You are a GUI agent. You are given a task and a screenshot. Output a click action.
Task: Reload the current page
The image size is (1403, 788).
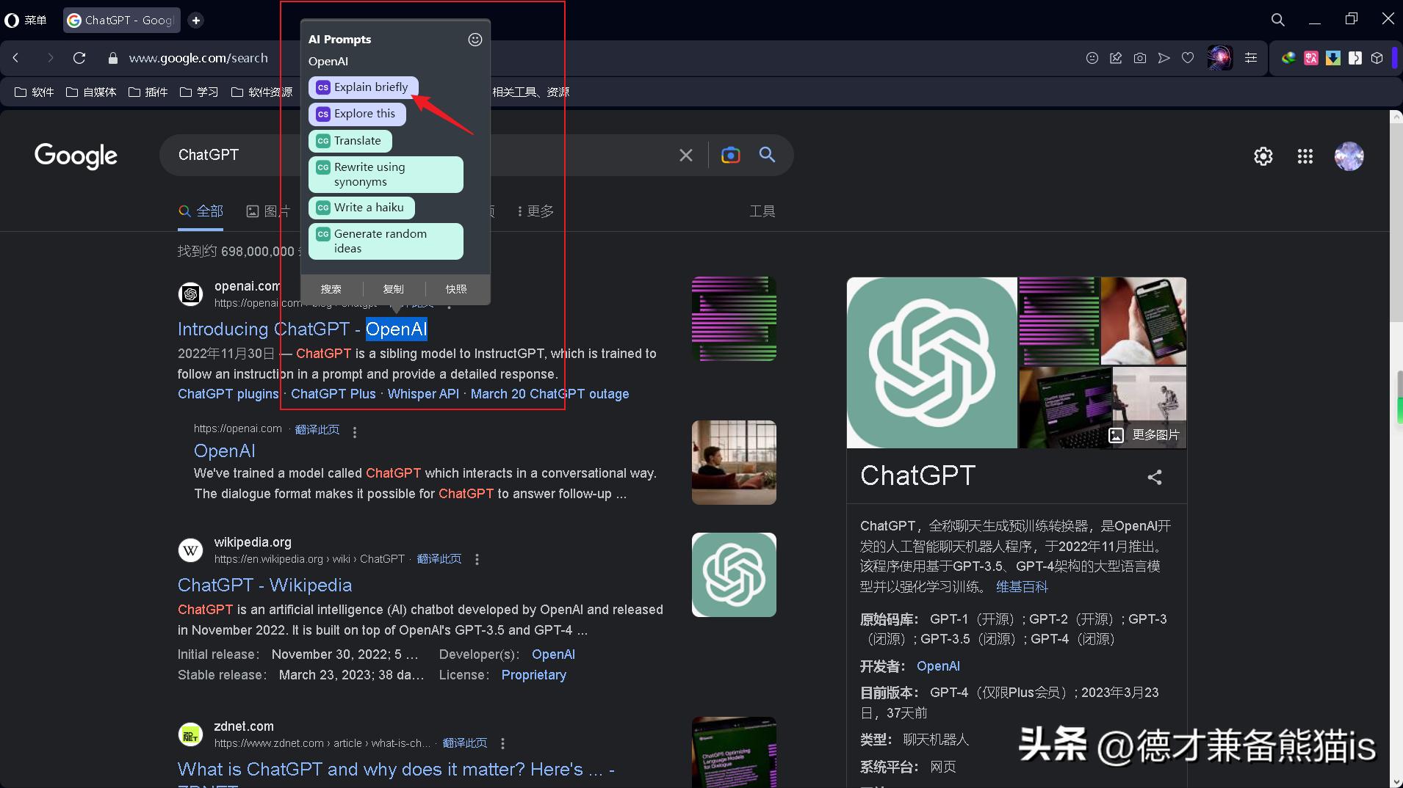point(79,58)
